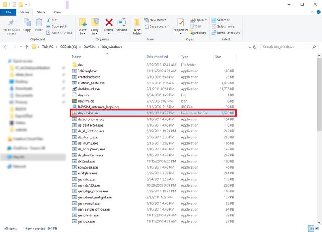Click the History button

click(198, 33)
